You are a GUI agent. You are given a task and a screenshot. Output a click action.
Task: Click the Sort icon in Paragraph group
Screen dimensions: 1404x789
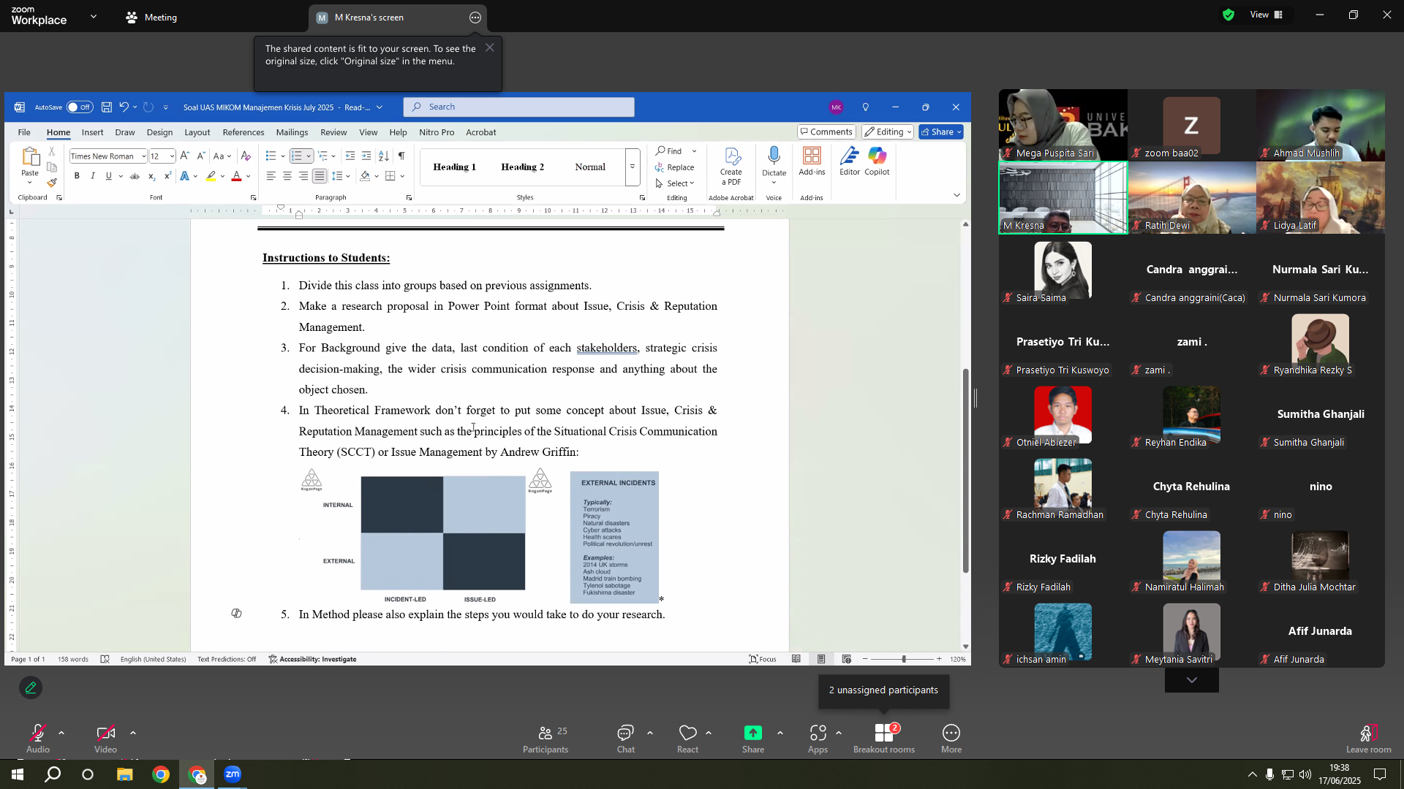(x=384, y=156)
